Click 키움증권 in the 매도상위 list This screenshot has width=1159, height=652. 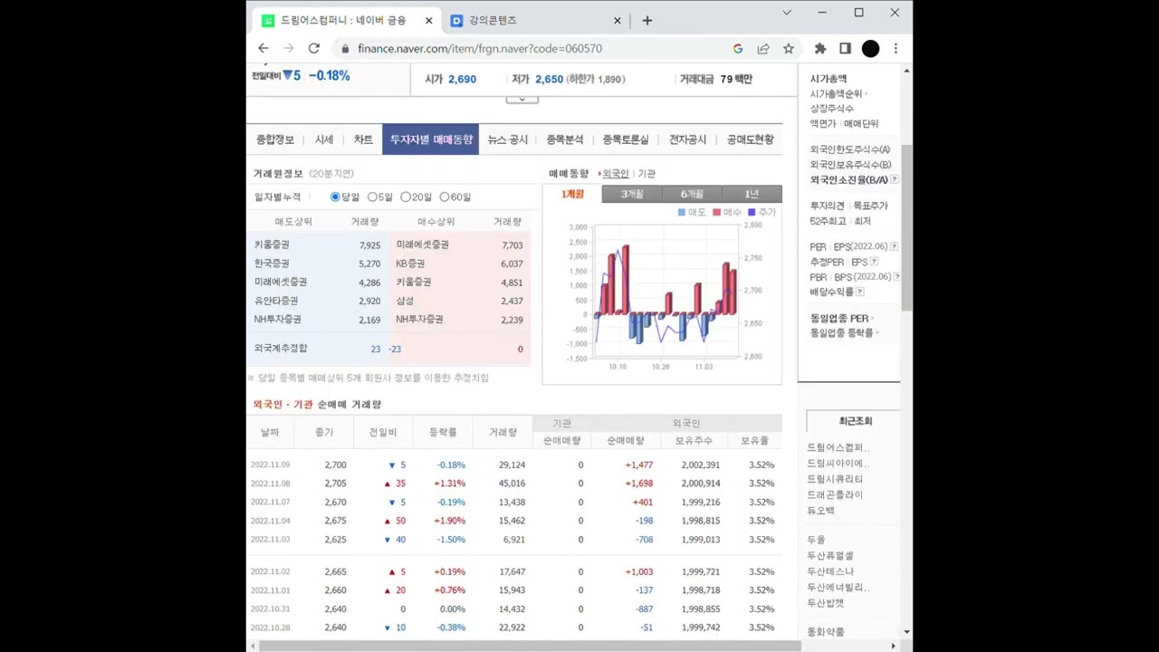click(272, 244)
